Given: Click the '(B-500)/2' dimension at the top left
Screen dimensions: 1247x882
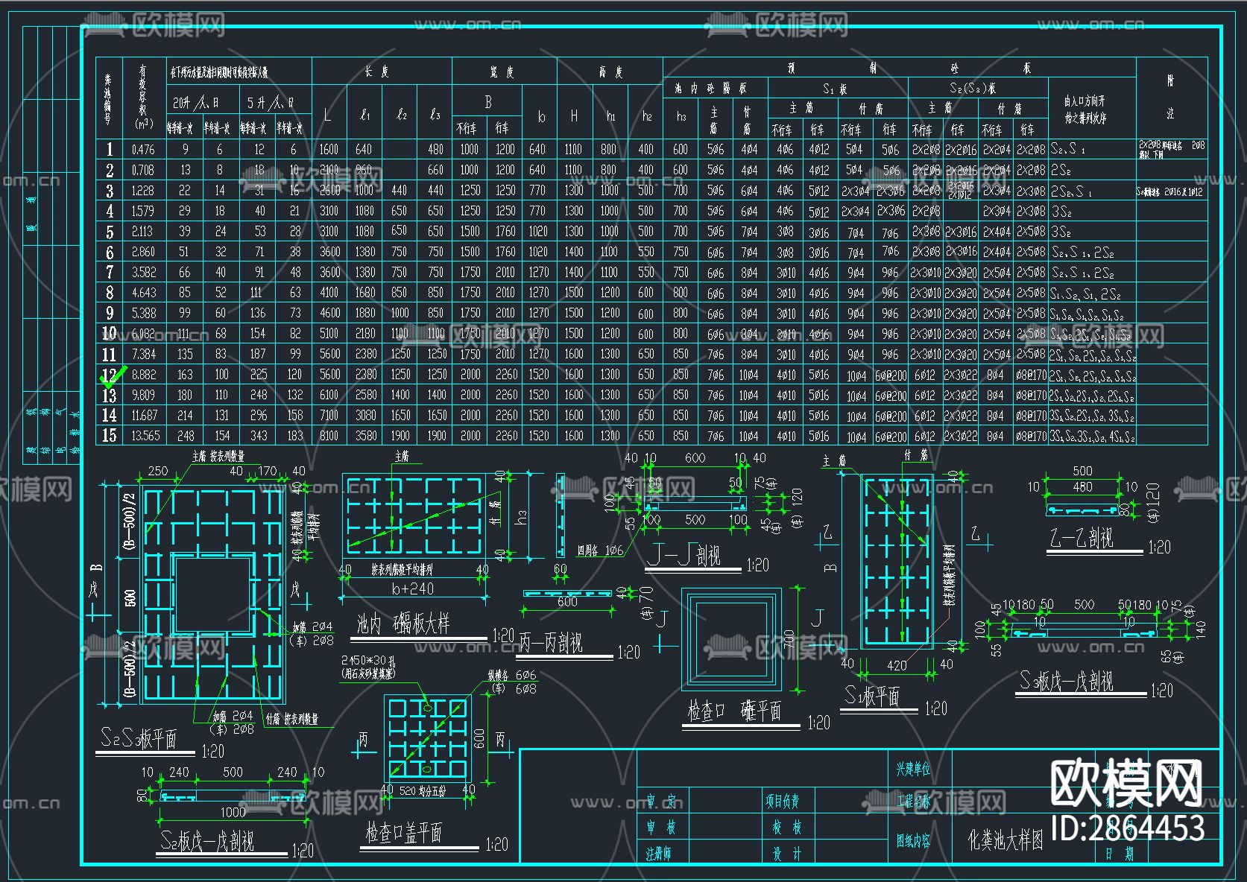Looking at the screenshot, I should pos(130,522).
